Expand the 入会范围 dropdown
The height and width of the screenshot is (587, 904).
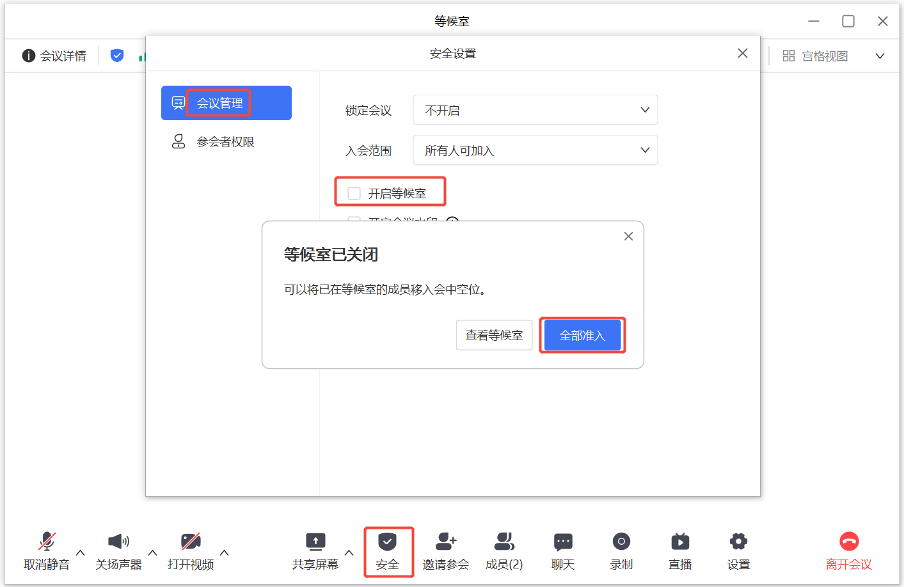pyautogui.click(x=535, y=150)
